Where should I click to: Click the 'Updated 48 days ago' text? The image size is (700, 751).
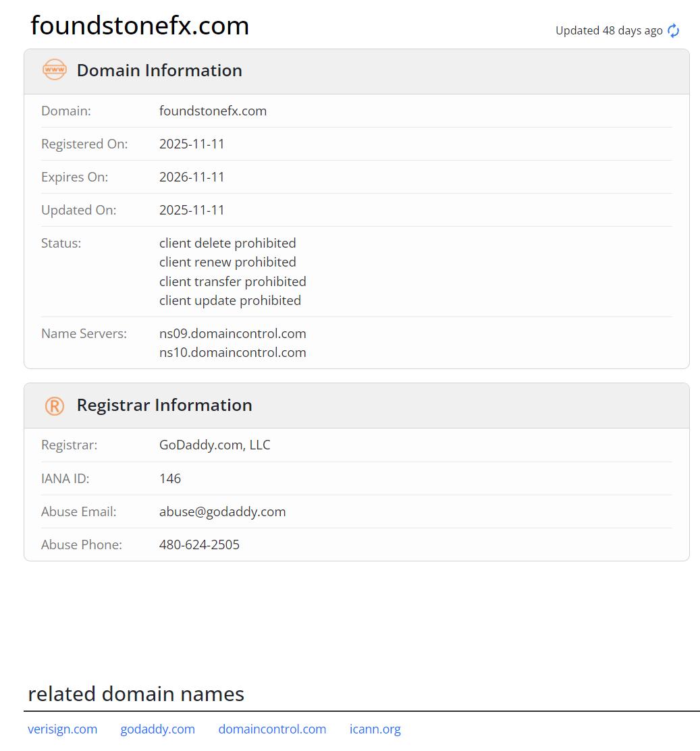tap(609, 30)
